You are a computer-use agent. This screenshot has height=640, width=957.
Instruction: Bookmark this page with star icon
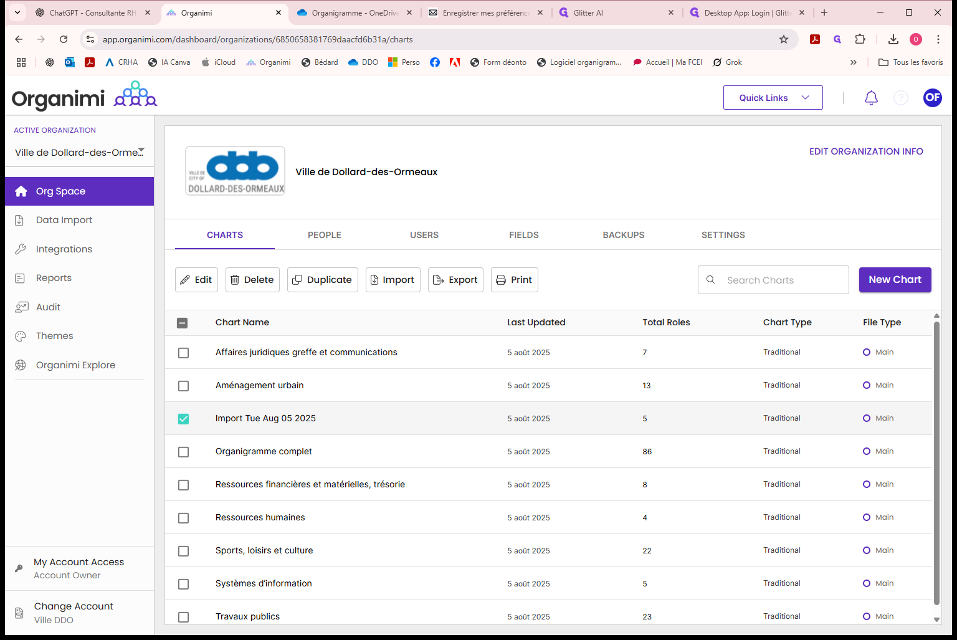784,39
